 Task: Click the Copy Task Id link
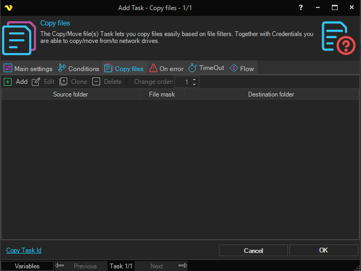(24, 250)
